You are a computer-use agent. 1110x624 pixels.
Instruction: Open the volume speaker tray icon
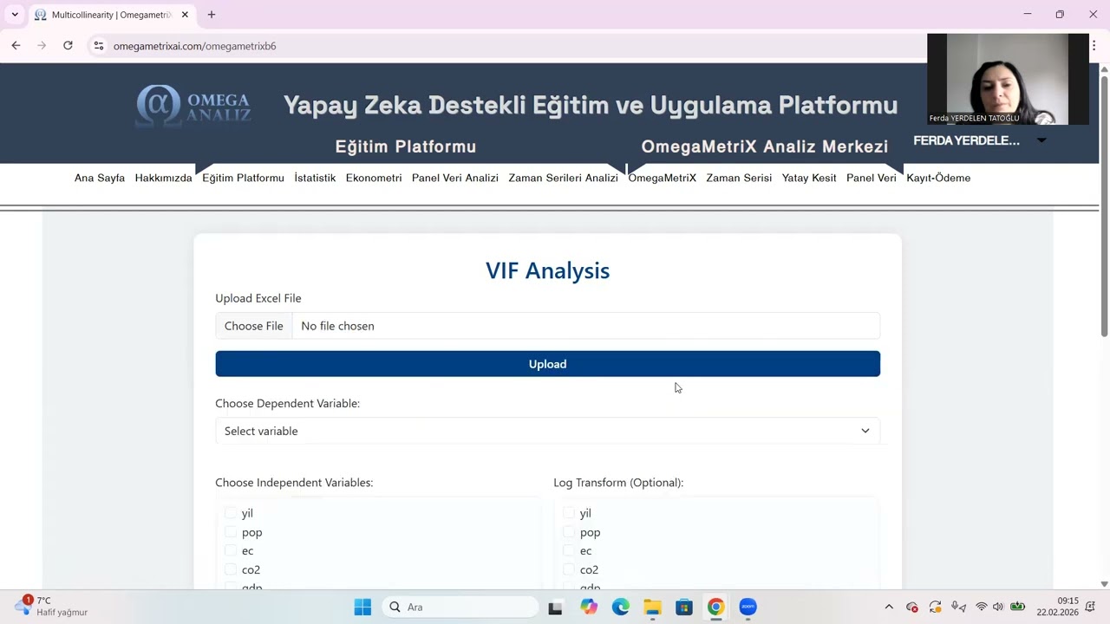(x=997, y=607)
